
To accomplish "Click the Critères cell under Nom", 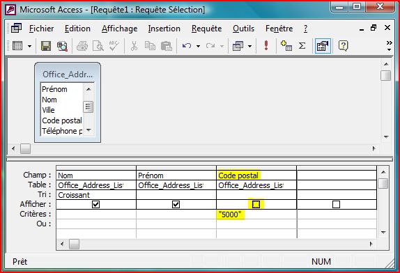I will [x=96, y=214].
